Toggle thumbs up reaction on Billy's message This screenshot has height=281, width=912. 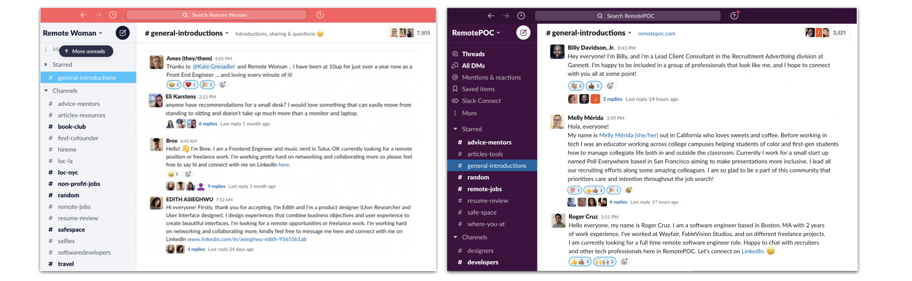594,86
